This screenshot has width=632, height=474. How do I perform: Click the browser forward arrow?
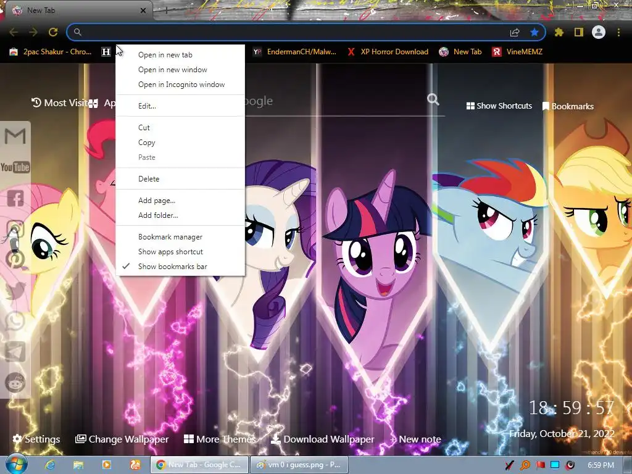click(x=33, y=32)
